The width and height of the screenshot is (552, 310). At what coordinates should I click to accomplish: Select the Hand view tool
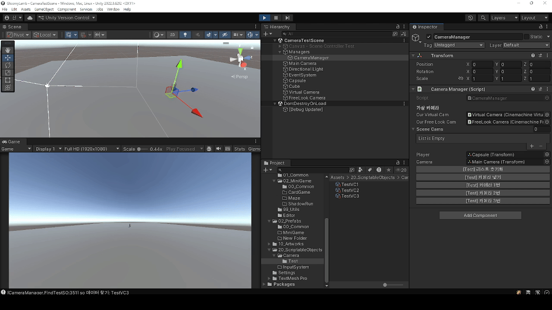8,50
